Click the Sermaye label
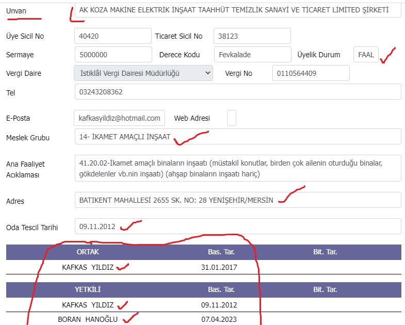 click(20, 55)
